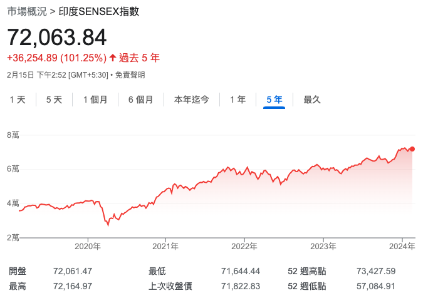Click the 最高 label
The height and width of the screenshot is (298, 428).
[18, 286]
